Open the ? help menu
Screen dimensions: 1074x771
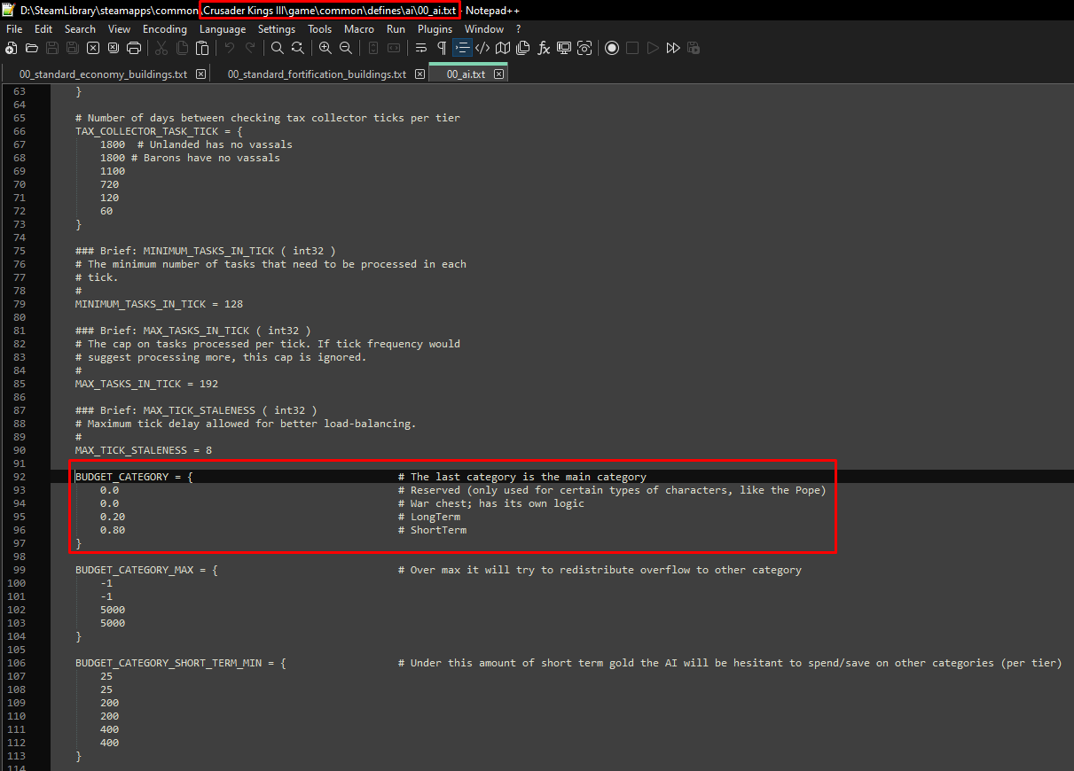click(519, 29)
